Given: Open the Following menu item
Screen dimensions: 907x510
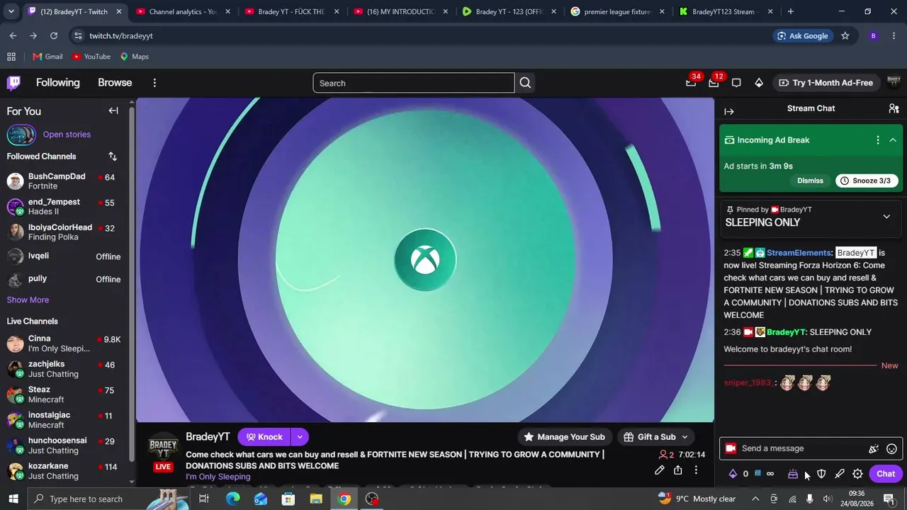Looking at the screenshot, I should click(58, 83).
